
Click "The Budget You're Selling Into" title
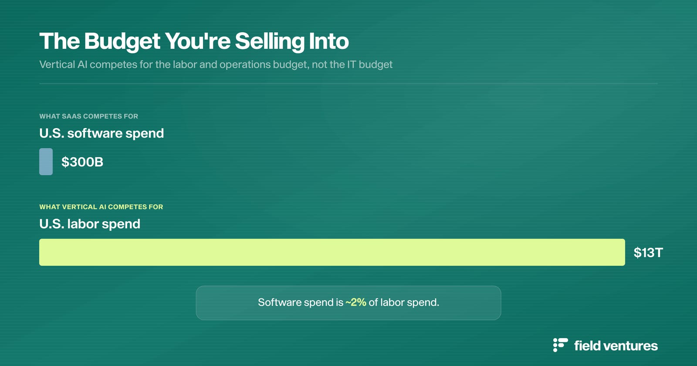[194, 41]
